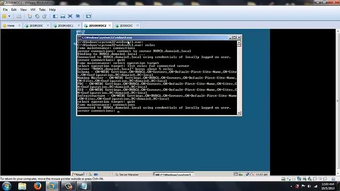This screenshot has height=191, width=340.
Task: Enter full screen mode icon
Action: tap(70, 16)
